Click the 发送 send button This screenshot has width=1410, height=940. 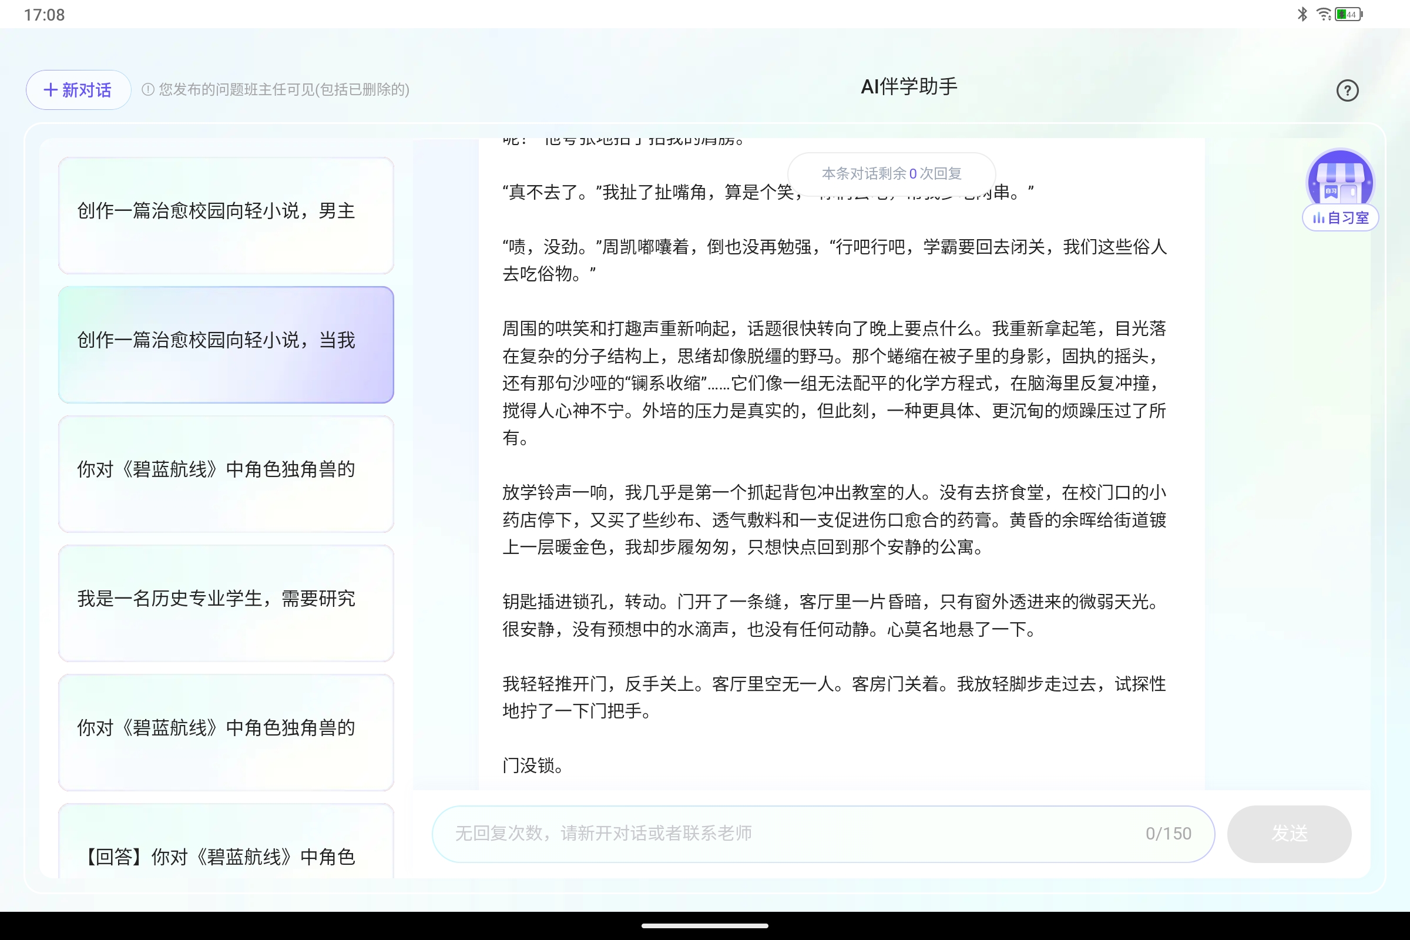point(1289,834)
